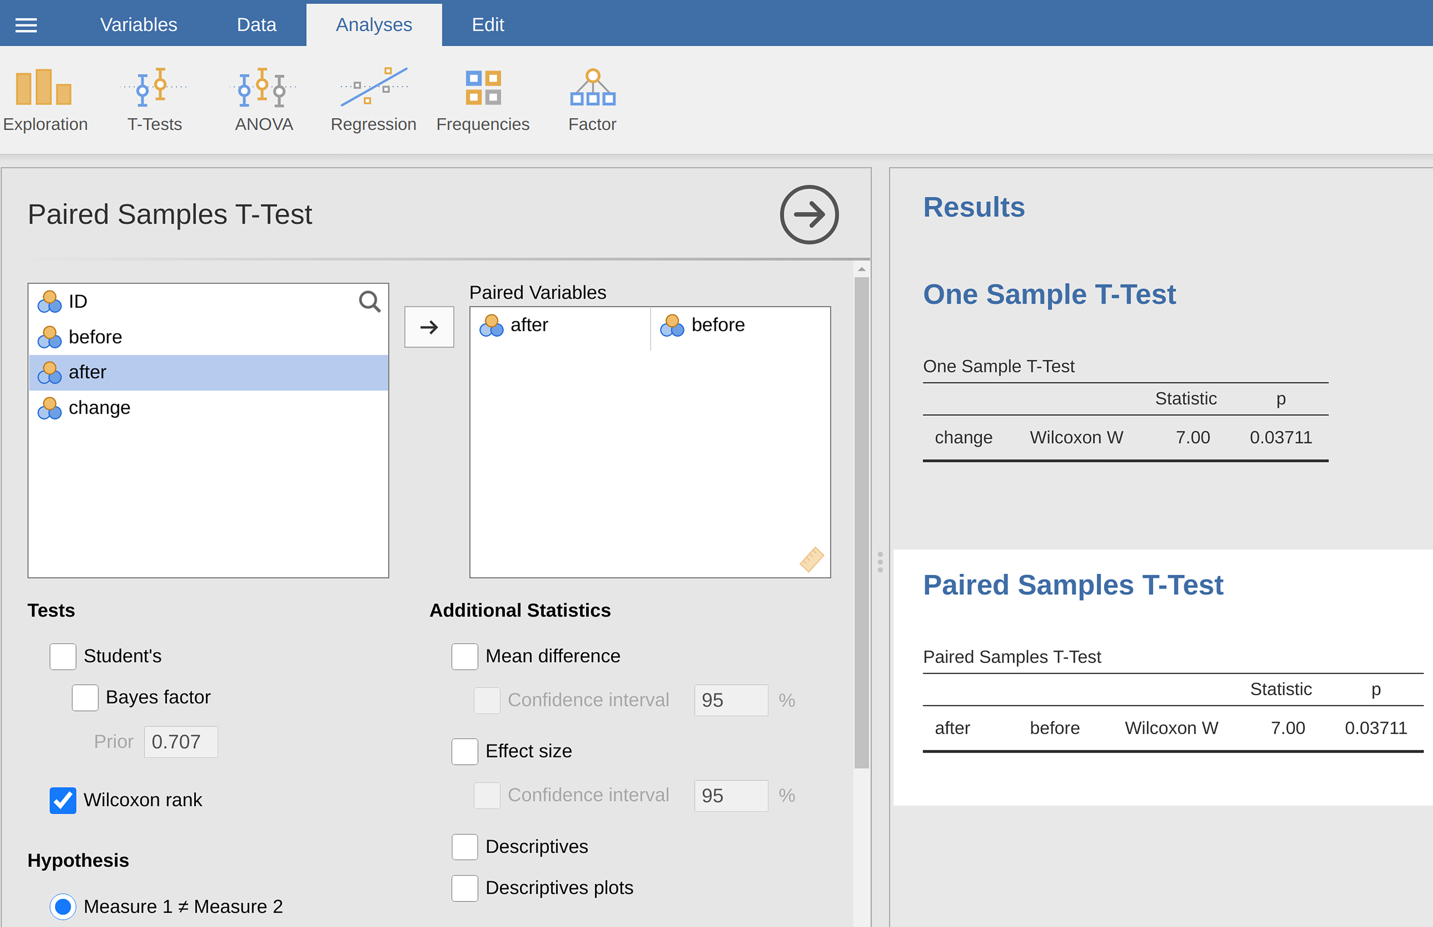Switch to the Data tab
The image size is (1433, 927).
coord(257,25)
